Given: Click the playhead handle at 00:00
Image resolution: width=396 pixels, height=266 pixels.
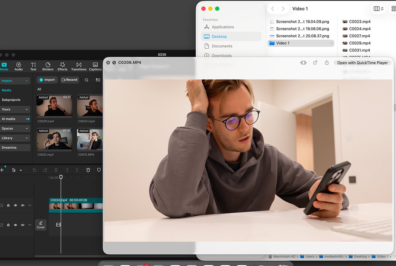Looking at the screenshot, I should click(x=61, y=177).
